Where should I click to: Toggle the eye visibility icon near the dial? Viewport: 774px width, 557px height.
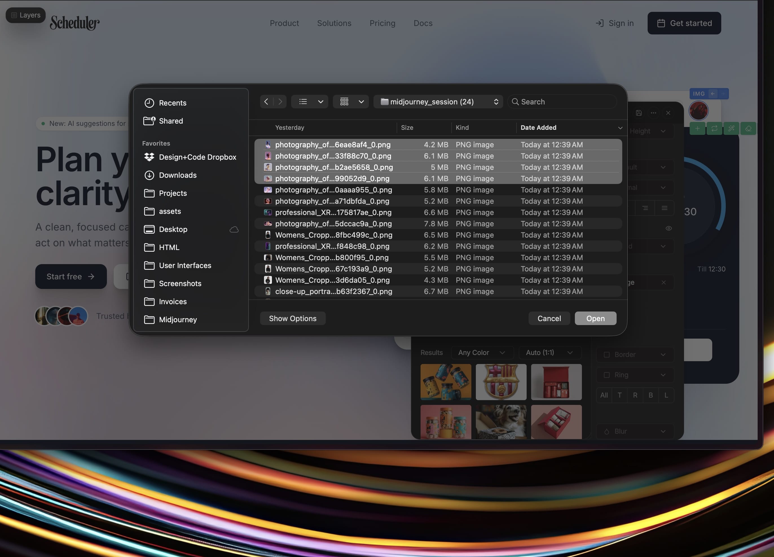click(x=669, y=228)
